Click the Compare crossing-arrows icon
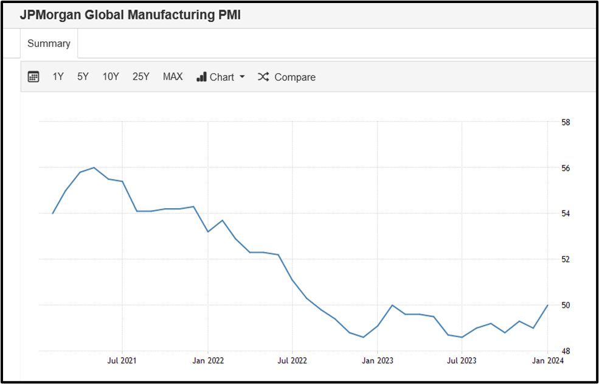The width and height of the screenshot is (599, 384). click(x=263, y=77)
